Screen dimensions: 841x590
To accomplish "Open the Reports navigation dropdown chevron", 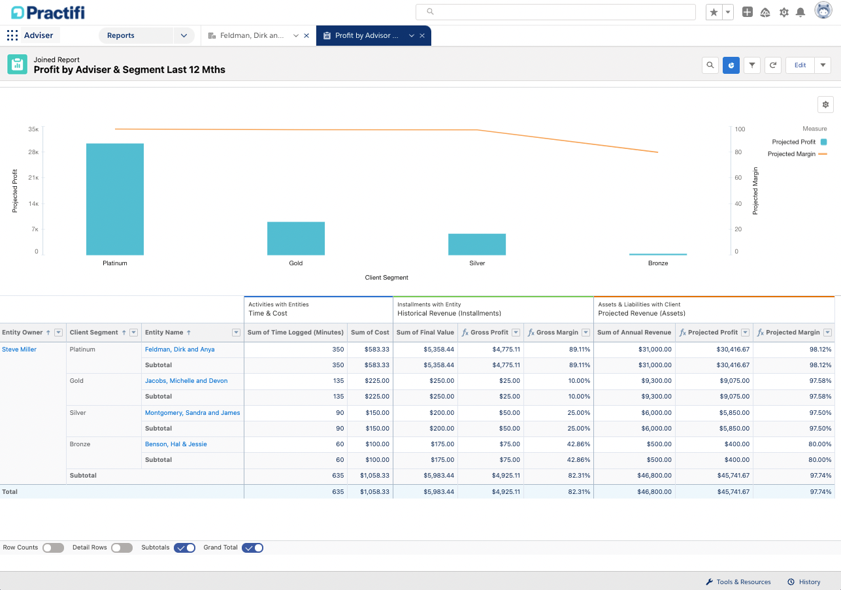I will [184, 36].
